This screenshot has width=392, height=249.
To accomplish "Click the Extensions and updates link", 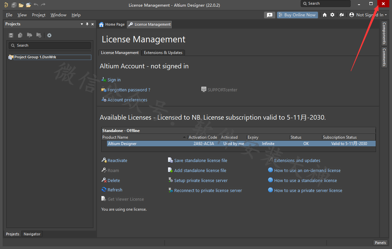I will pyautogui.click(x=297, y=161).
